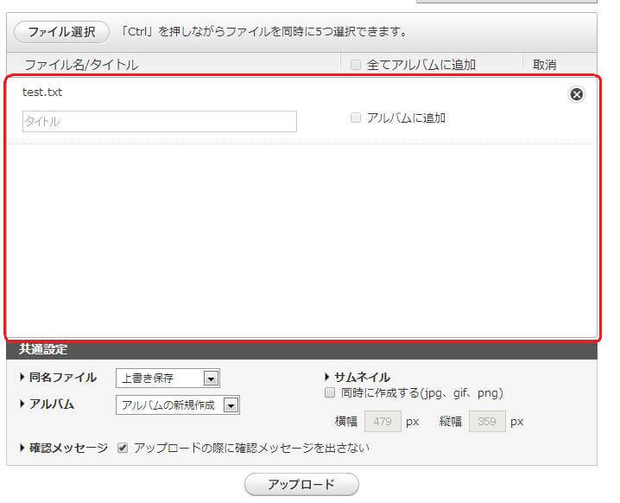The image size is (620, 503).
Task: Click the triangle beside 同名ファイル
Action: tap(22, 378)
